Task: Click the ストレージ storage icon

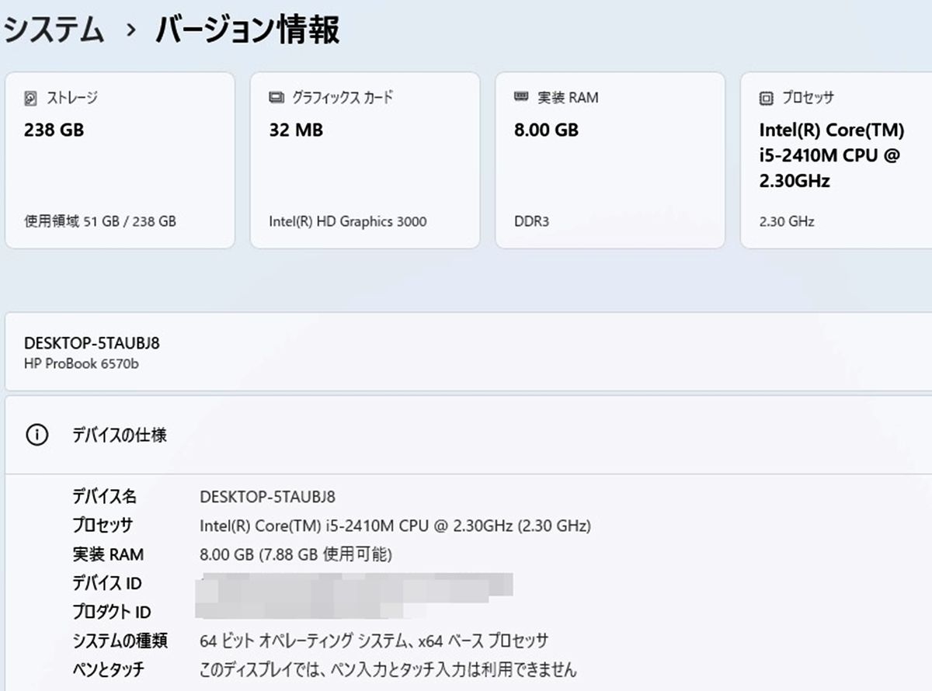Action: [x=30, y=98]
